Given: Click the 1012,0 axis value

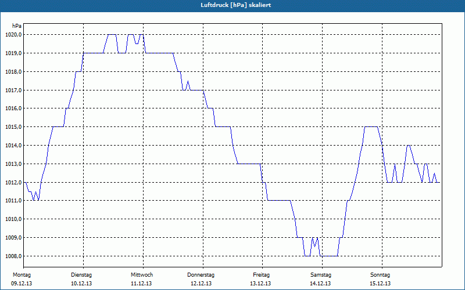Looking at the screenshot, I should [x=13, y=183].
